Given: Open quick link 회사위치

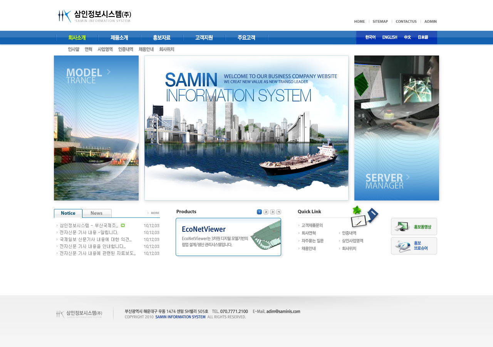Looking at the screenshot, I should click(x=349, y=249).
